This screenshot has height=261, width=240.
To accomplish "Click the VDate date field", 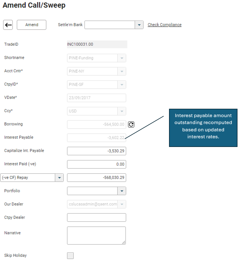I will [x=96, y=98].
